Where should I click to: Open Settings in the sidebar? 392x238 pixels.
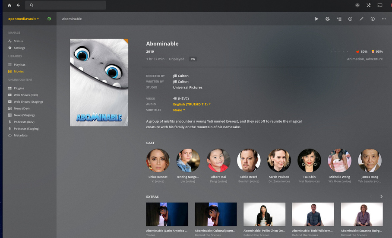[x=17, y=48]
